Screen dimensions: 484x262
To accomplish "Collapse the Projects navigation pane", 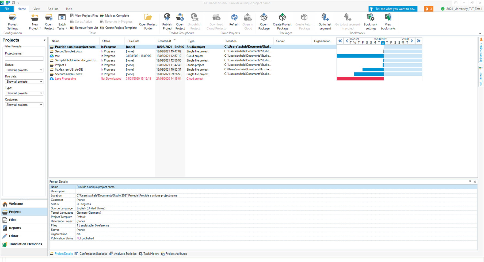I will [x=45, y=40].
